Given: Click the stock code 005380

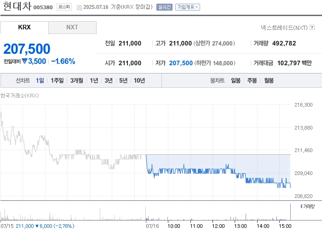Looking at the screenshot, I should [x=43, y=7].
